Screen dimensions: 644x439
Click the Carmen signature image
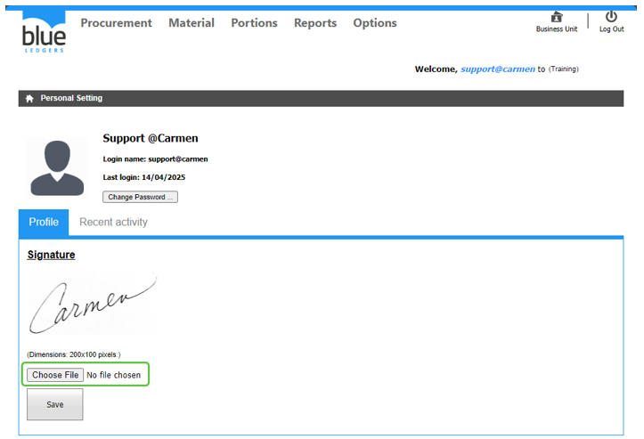[93, 305]
